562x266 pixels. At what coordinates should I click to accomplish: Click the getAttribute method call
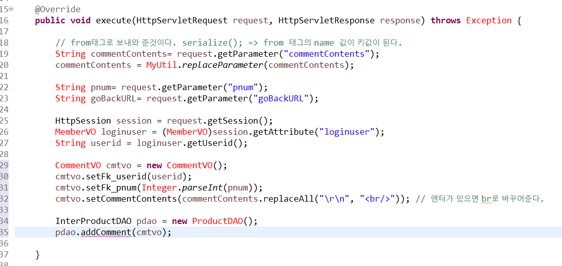tap(284, 132)
